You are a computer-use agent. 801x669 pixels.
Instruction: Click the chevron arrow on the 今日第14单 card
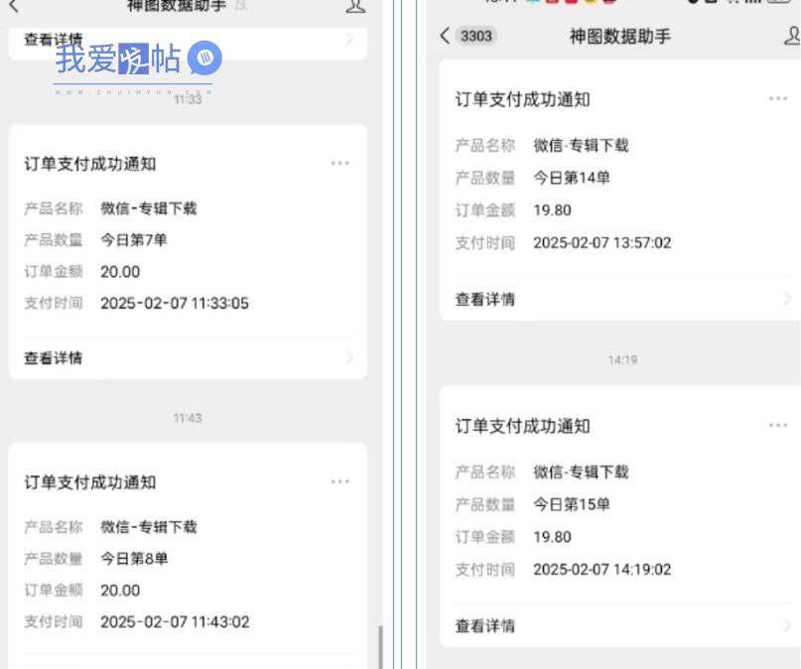click(x=787, y=299)
